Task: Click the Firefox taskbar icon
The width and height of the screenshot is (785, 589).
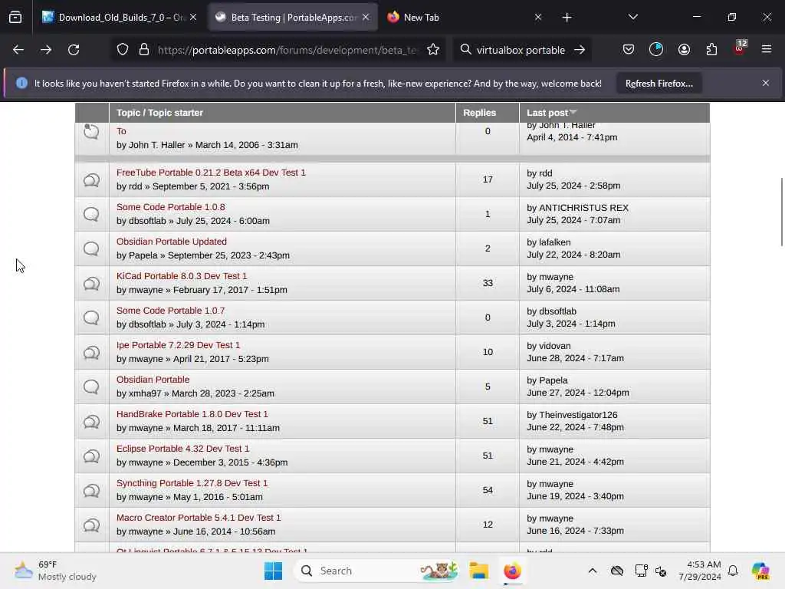Action: tap(512, 571)
